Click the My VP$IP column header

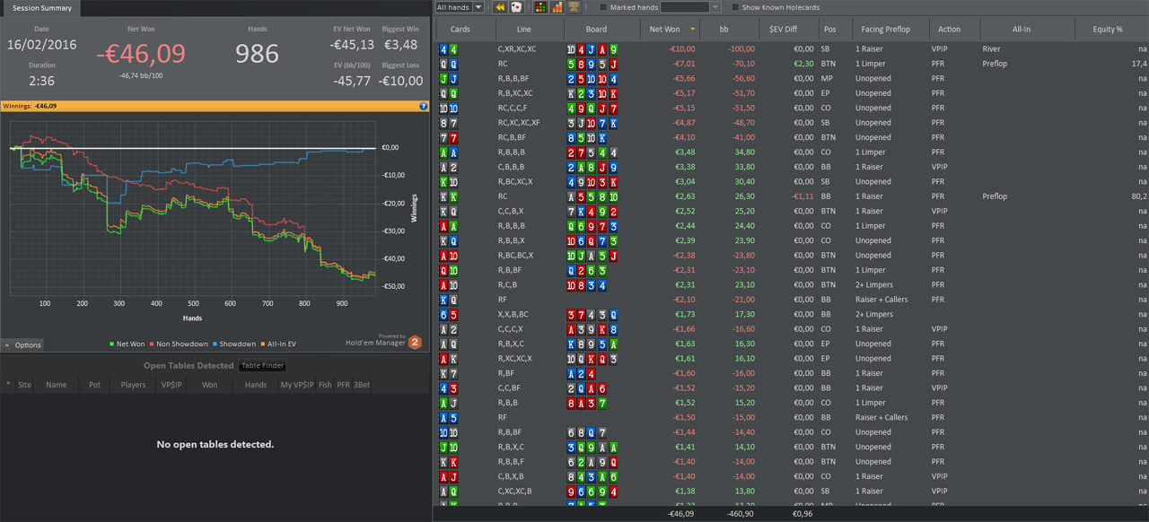tap(297, 385)
